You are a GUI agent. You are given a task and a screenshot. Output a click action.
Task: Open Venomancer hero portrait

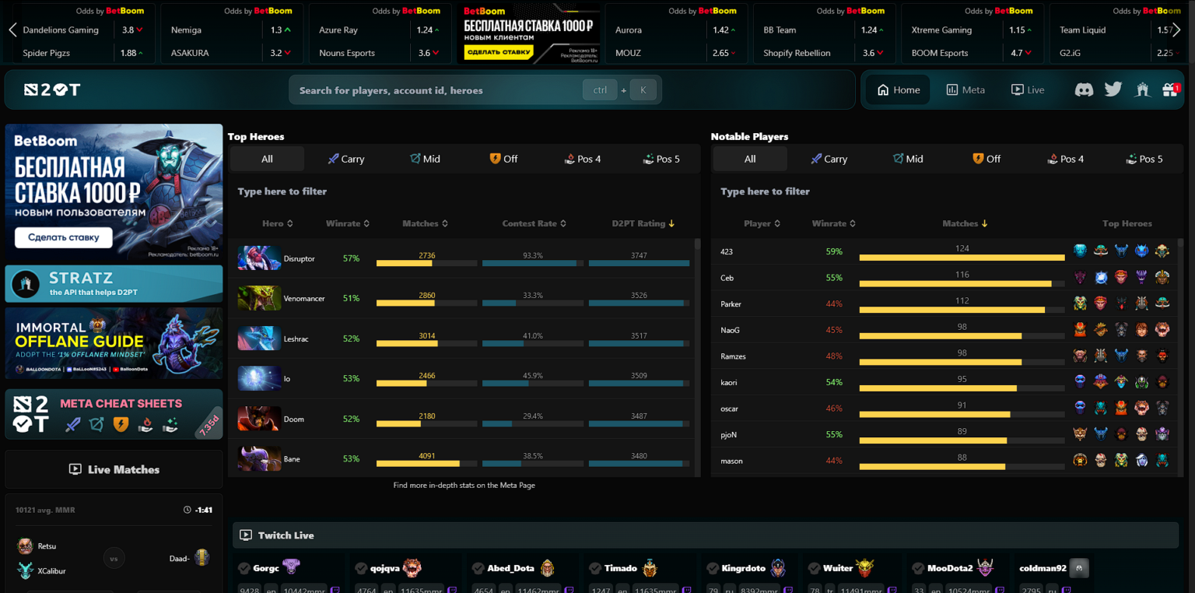coord(259,298)
